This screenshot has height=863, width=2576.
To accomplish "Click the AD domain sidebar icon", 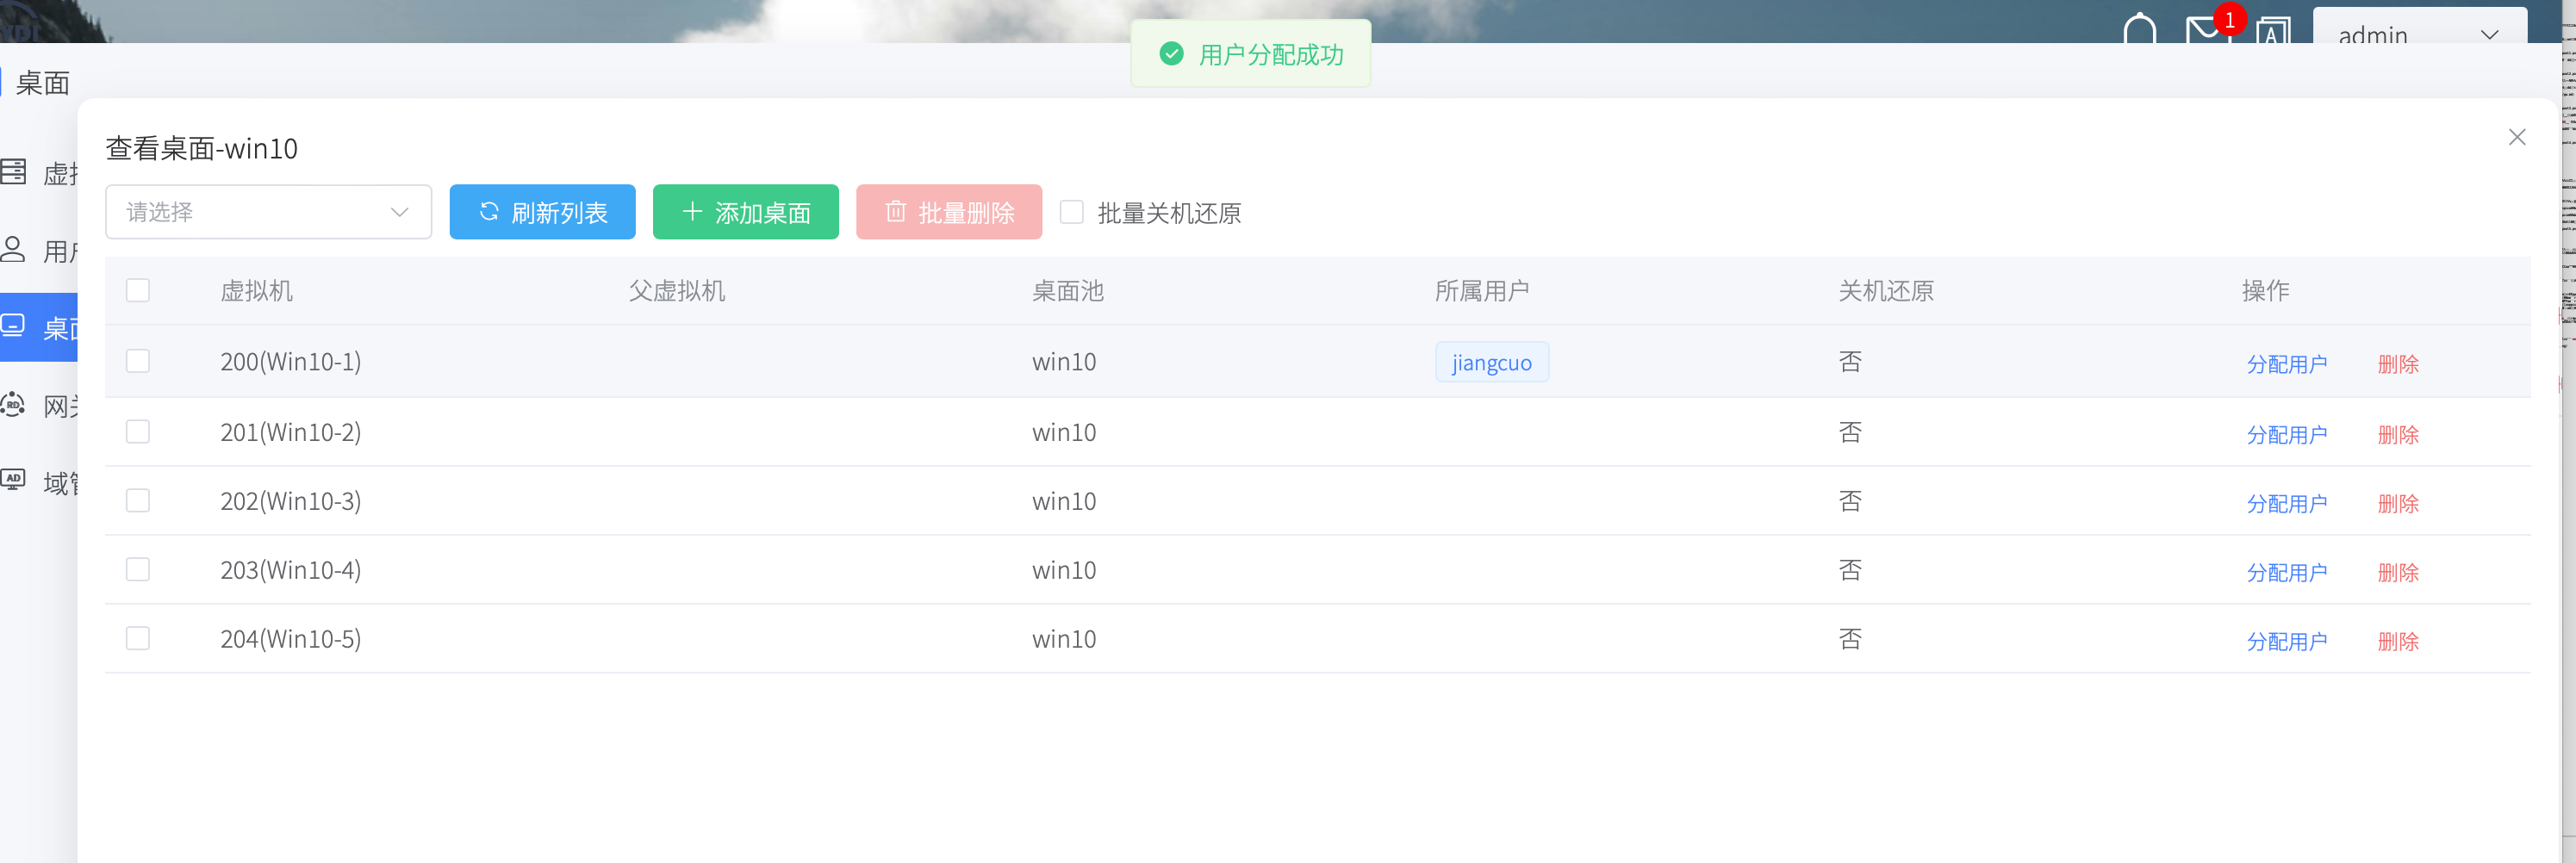I will (x=14, y=480).
